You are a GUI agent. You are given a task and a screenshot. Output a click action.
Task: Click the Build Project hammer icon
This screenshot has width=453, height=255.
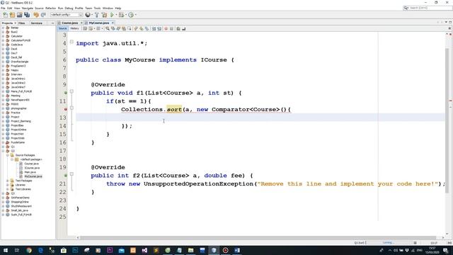(x=97, y=15)
